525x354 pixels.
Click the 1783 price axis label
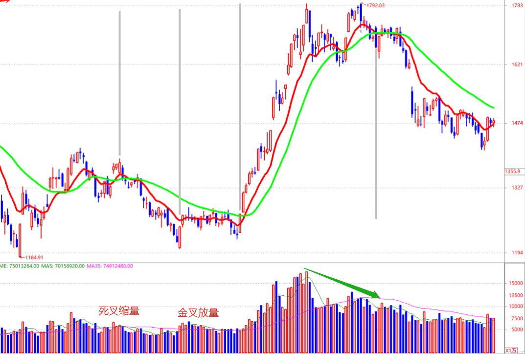point(517,5)
